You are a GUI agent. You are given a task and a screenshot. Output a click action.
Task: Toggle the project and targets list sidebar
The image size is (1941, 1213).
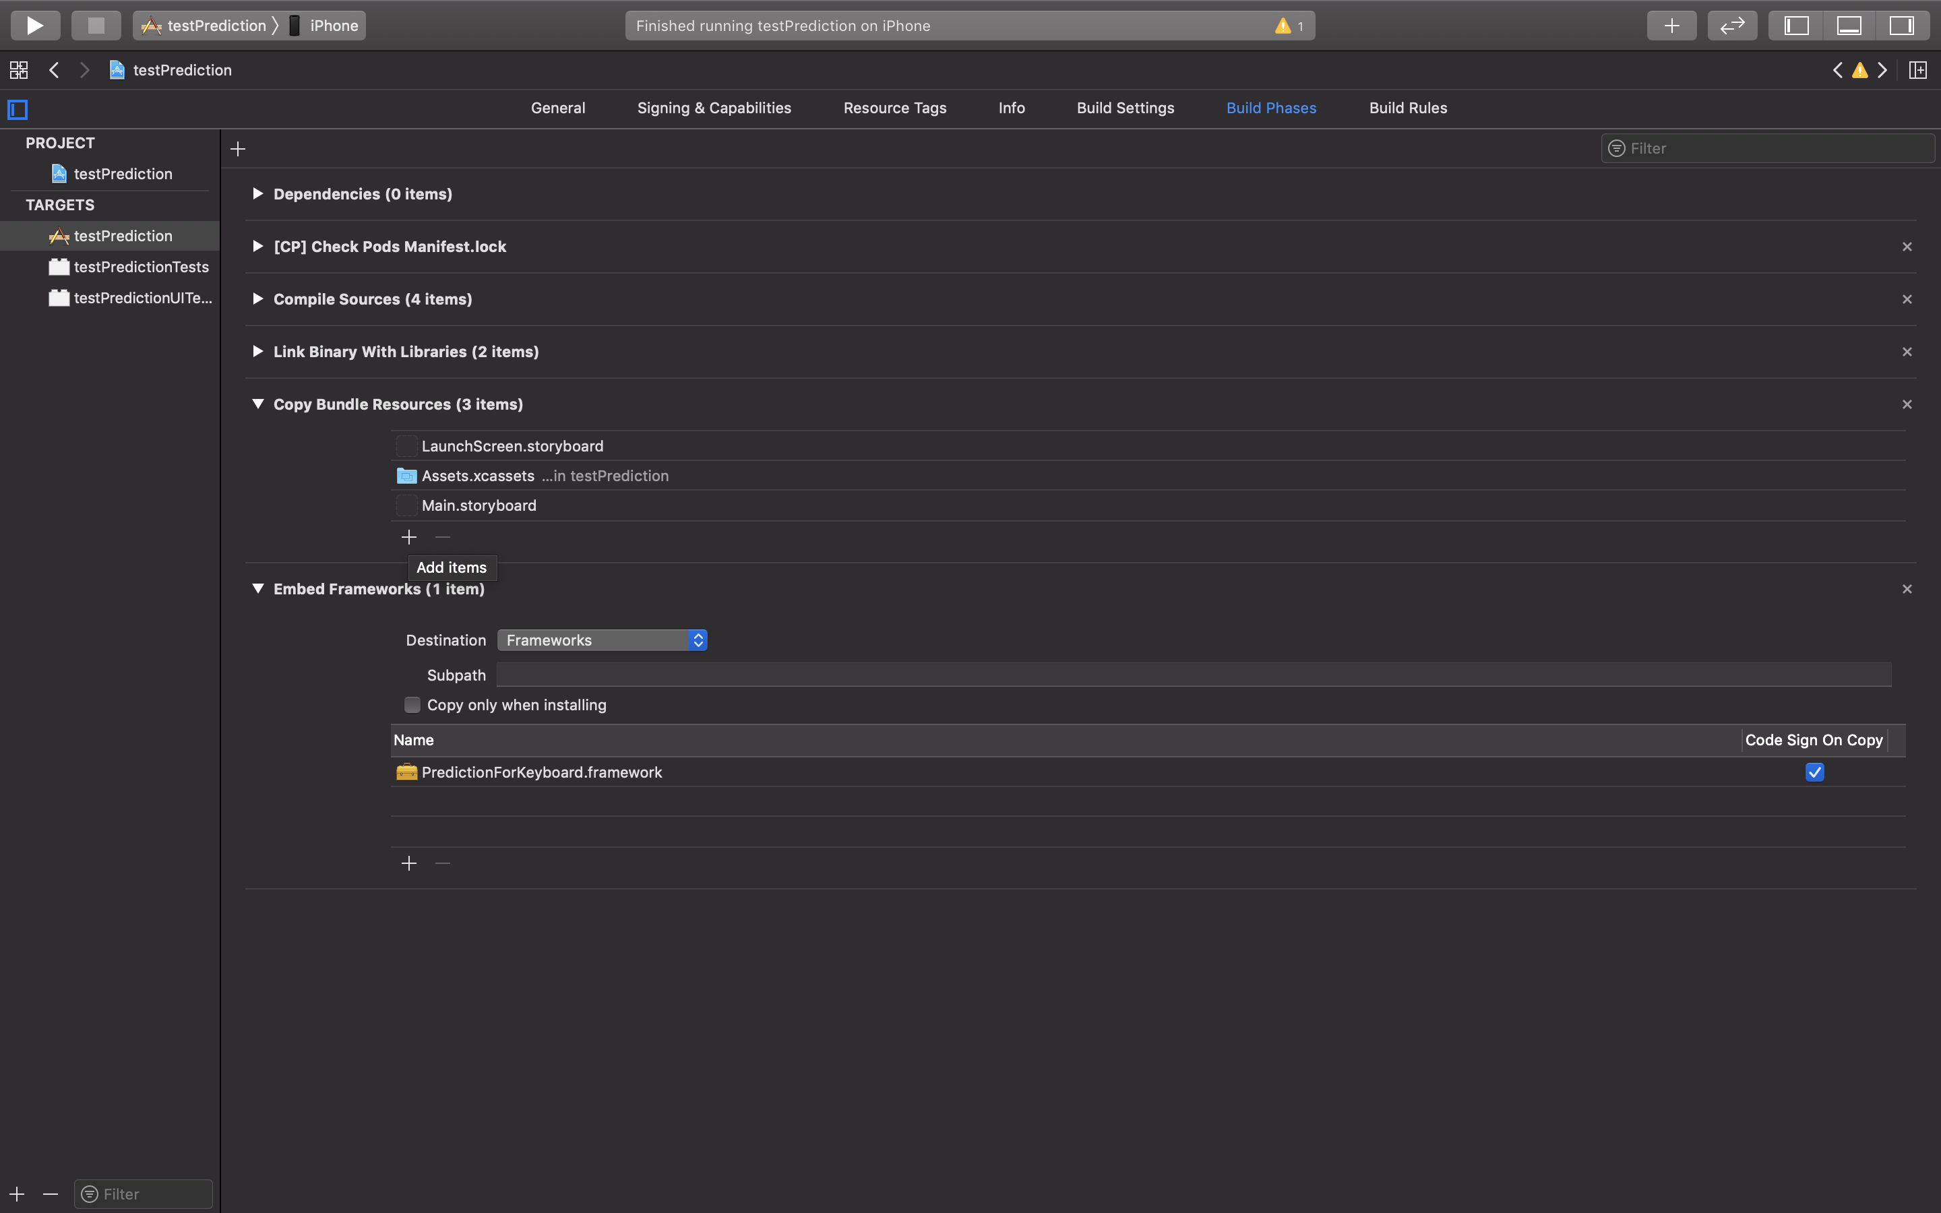(x=18, y=109)
